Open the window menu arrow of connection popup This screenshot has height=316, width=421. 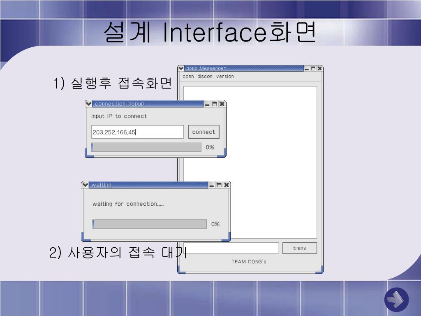point(88,104)
